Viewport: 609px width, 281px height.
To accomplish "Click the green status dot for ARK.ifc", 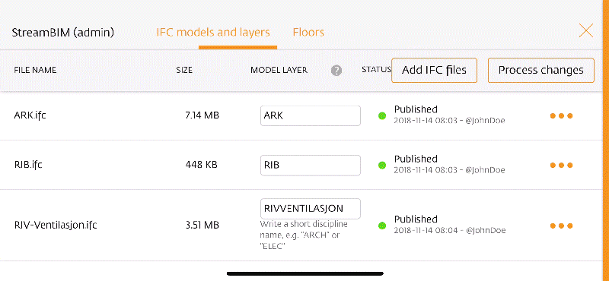I will click(382, 115).
